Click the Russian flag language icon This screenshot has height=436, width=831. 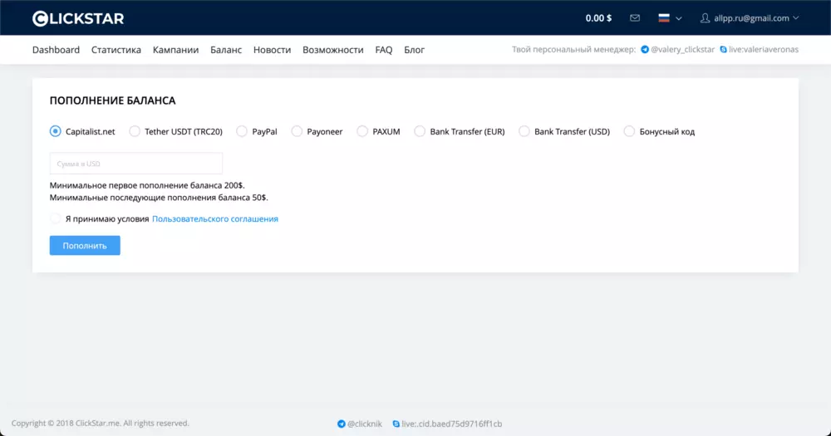(x=663, y=18)
